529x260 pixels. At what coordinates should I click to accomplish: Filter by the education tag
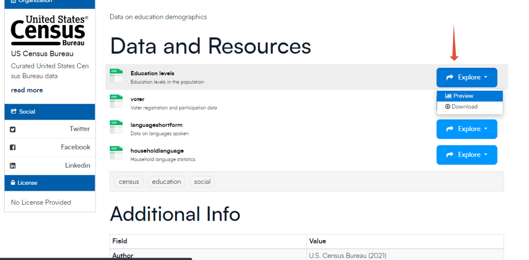pos(166,182)
